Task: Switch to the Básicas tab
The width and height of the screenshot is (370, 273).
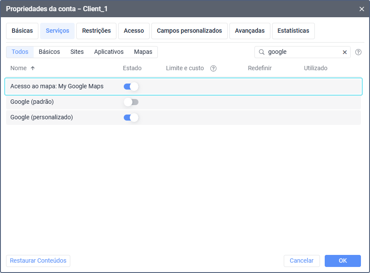Action: [22, 31]
